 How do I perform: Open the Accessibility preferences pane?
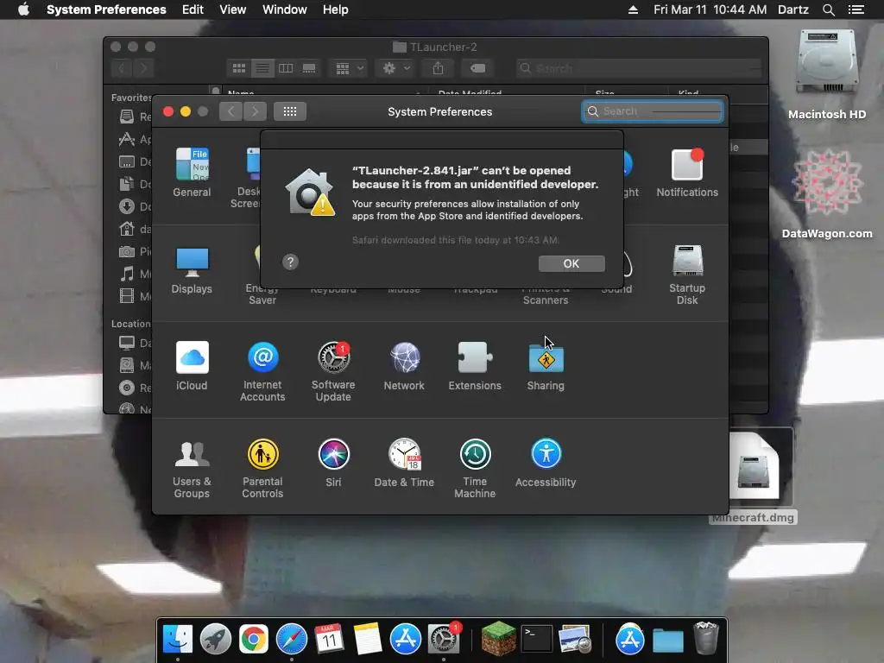pyautogui.click(x=546, y=463)
